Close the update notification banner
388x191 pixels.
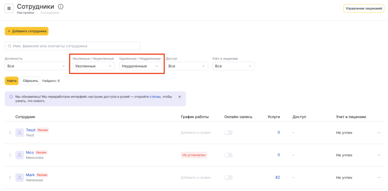(x=180, y=97)
